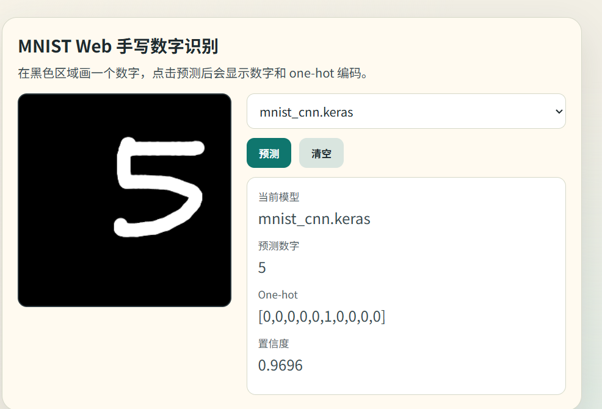Click the confidence value 0.9696
The image size is (602, 409).
tap(280, 365)
